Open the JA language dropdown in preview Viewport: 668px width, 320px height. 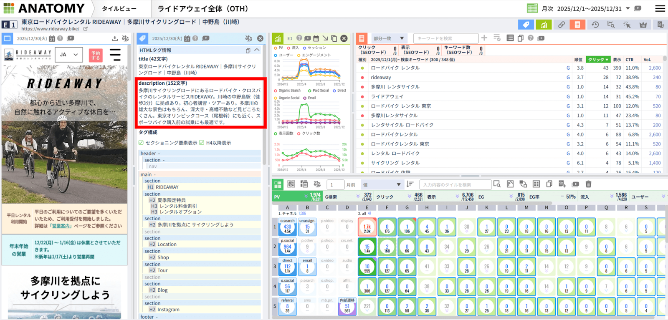pos(69,55)
